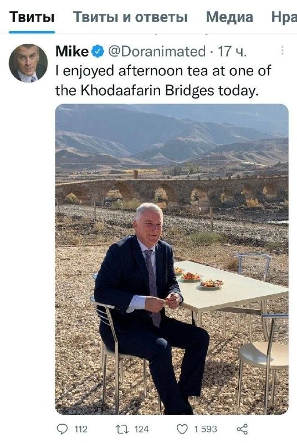Open the Твиты tab
The image size is (297, 443).
[x=32, y=17]
